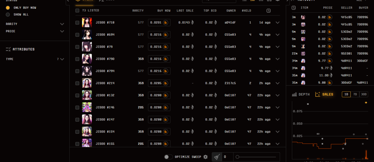This screenshot has height=162, width=374.
Task: Click the clock icon in listings header
Action: [x=268, y=11]
